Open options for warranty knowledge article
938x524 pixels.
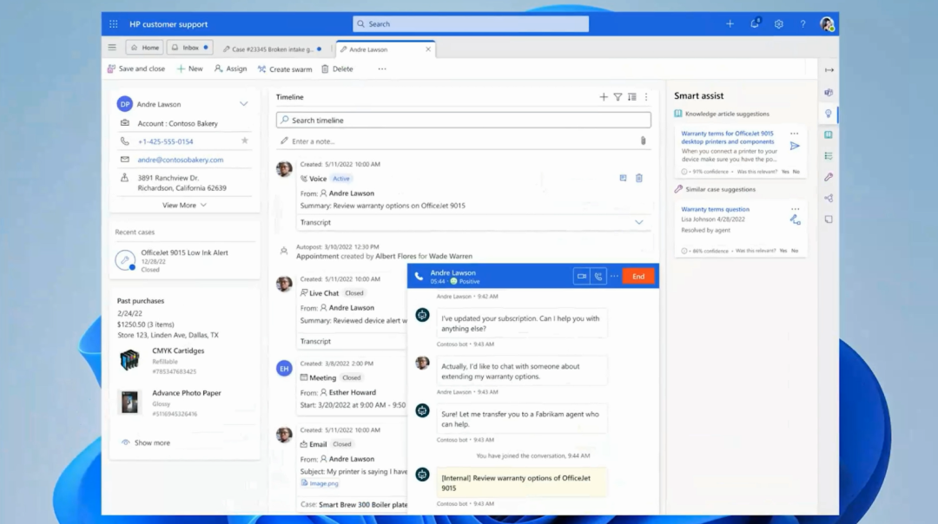point(795,134)
